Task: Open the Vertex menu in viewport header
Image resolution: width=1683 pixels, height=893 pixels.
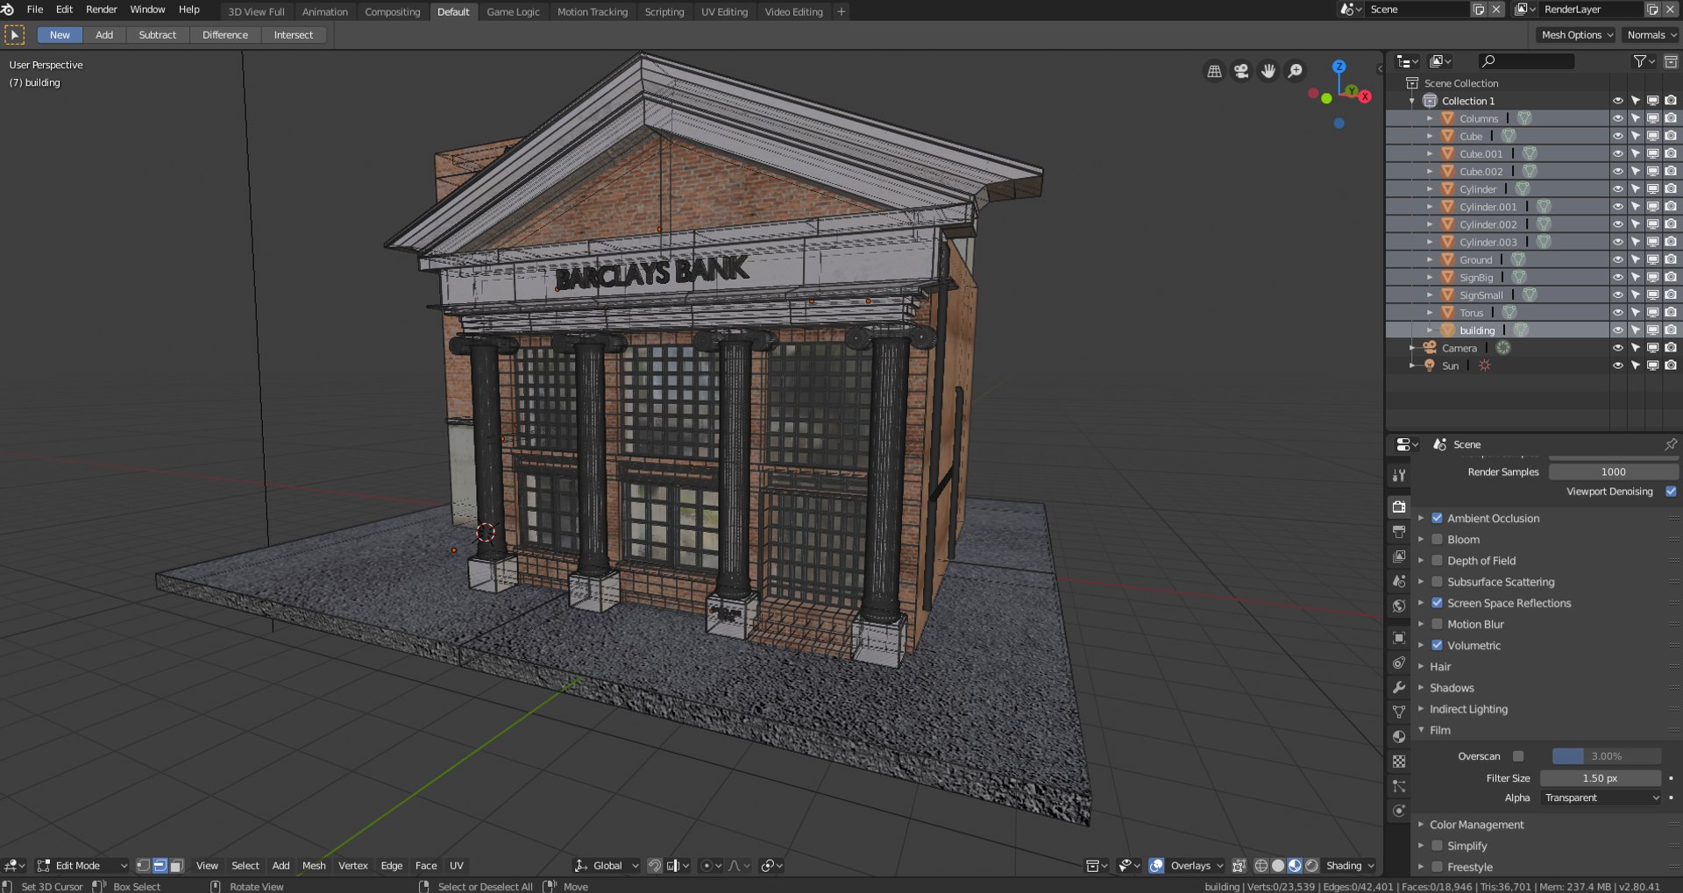Action: tap(353, 866)
